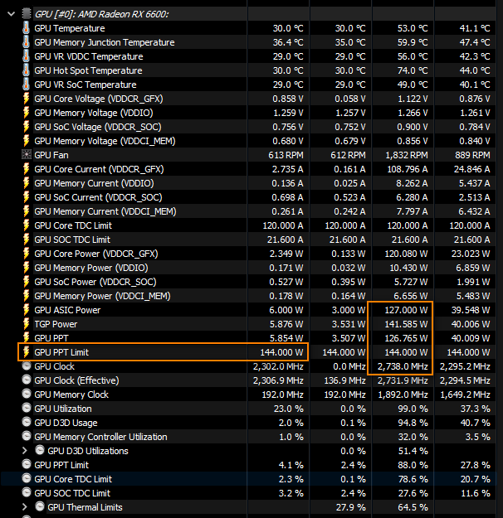Click round icon beside GPU D3D Utilizations

point(40,450)
